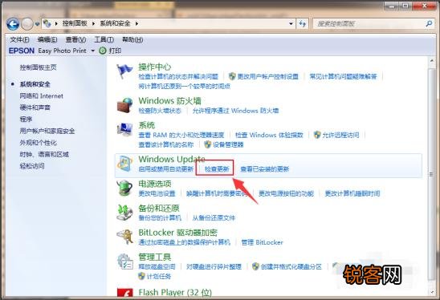
Task: Click the 备份和还原 icon
Action: click(x=124, y=213)
